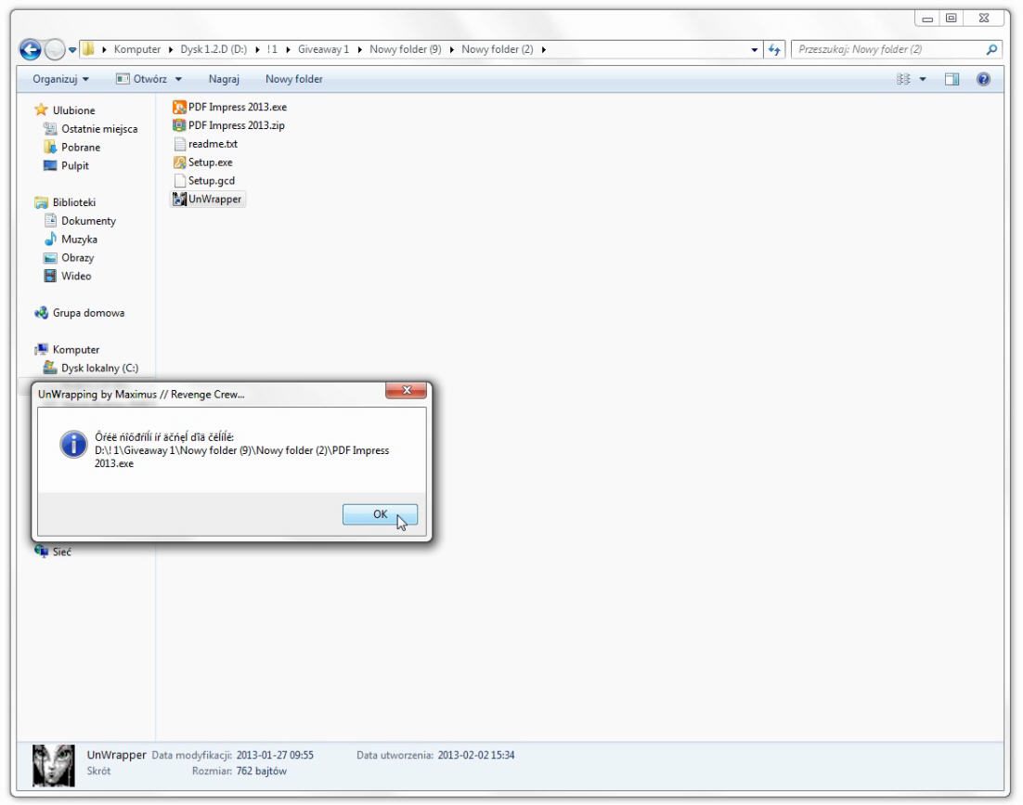Viewport: 1023px width, 805px height.
Task: Click the folder icon in address bar
Action: pyautogui.click(x=88, y=49)
